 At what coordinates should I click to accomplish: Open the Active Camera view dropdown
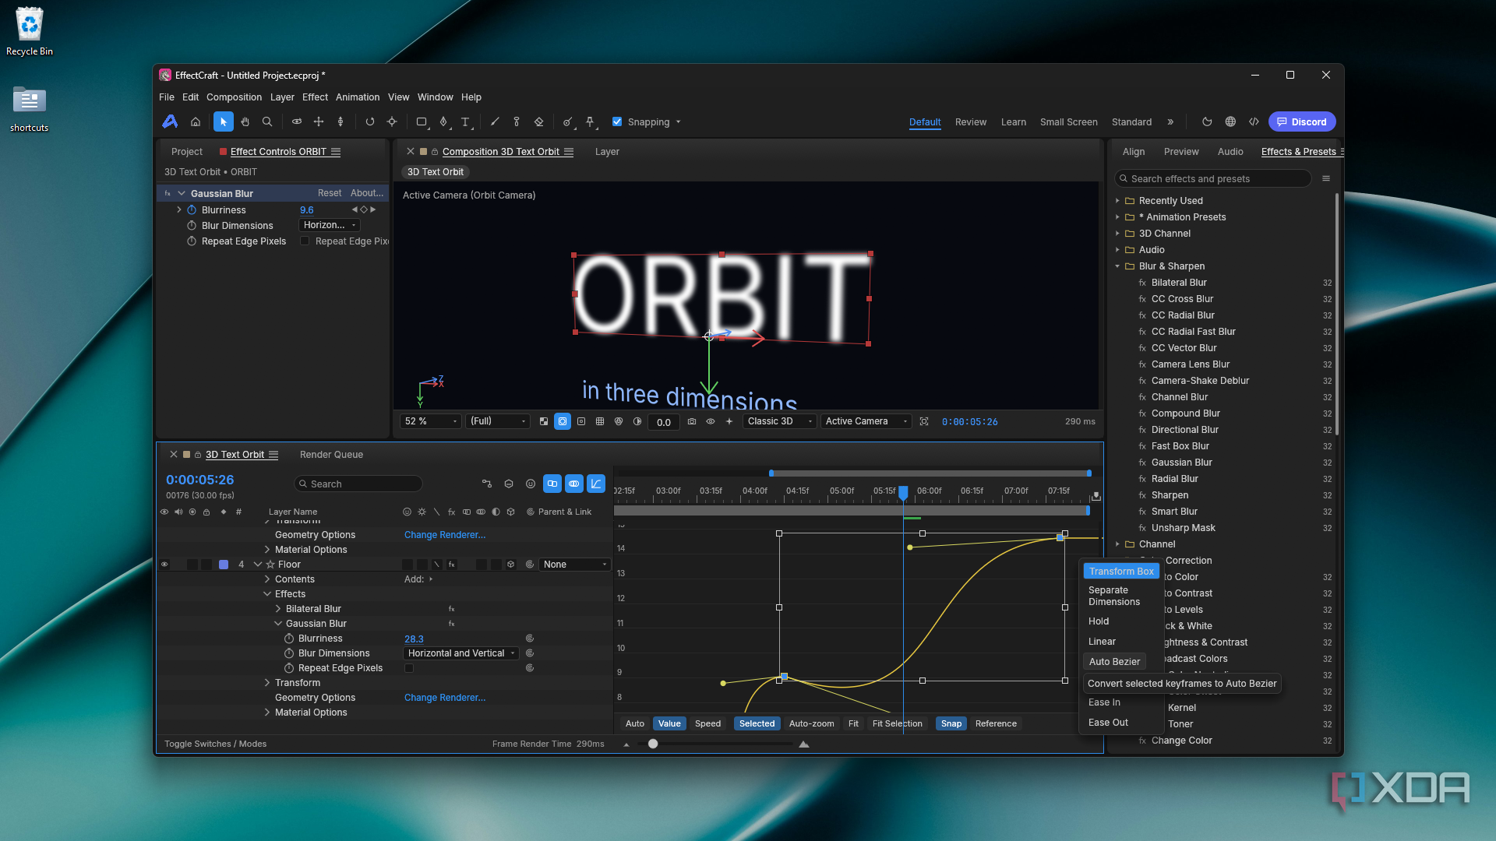tap(866, 421)
